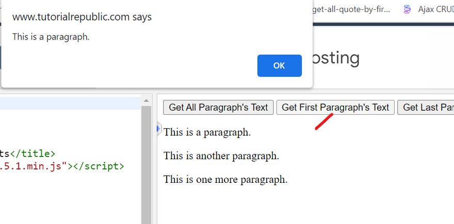Click the Get First Paragraph's Text button
The height and width of the screenshot is (224, 454).
(335, 107)
